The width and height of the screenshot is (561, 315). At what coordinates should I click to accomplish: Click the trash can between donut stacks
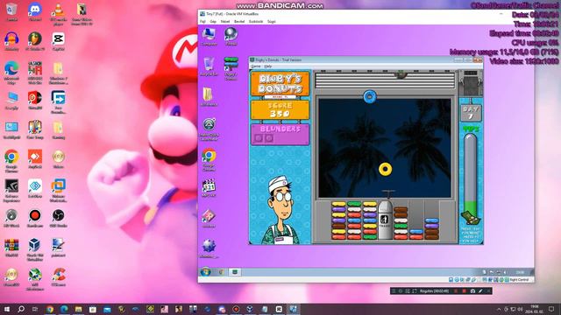[x=385, y=220]
